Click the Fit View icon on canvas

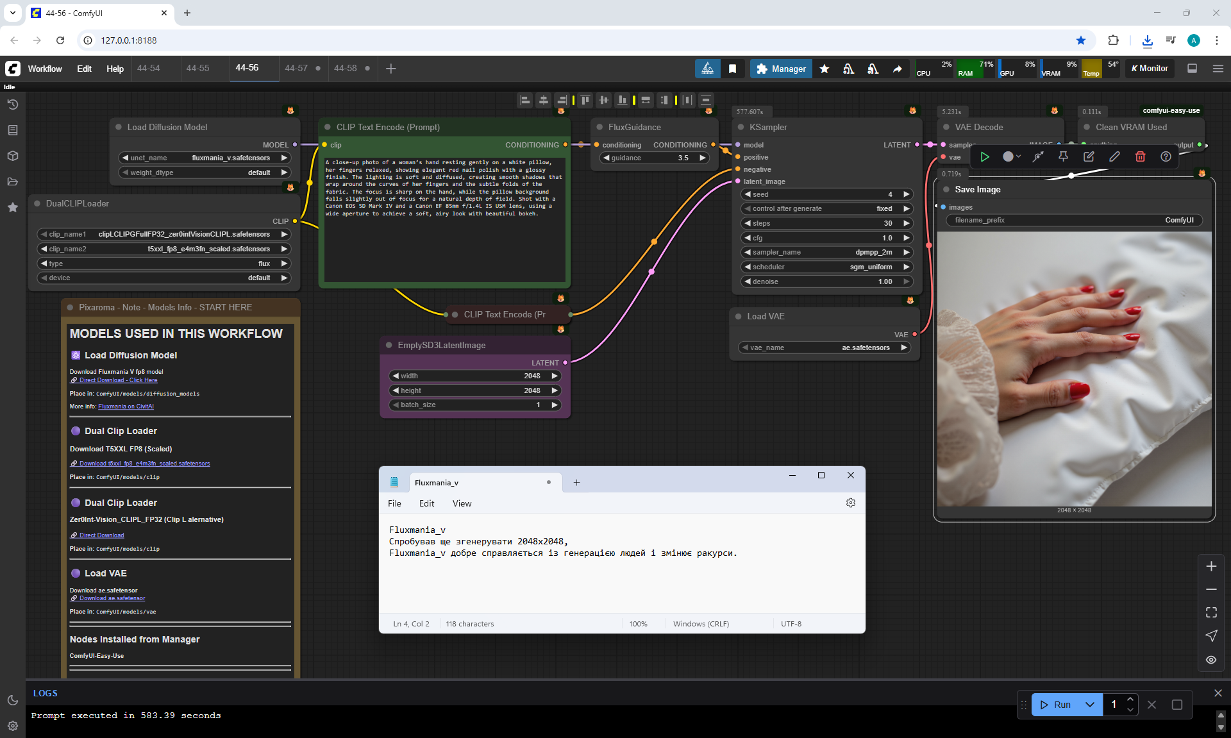click(1211, 612)
